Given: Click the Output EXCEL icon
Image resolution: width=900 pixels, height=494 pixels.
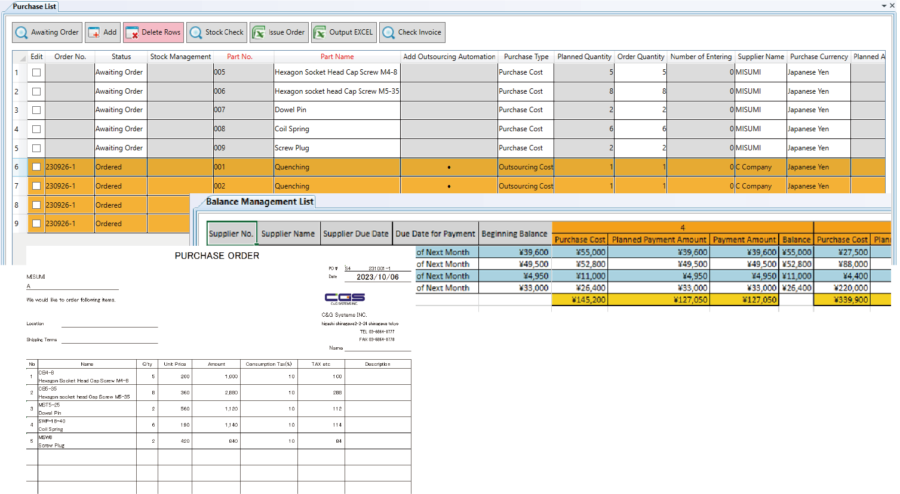Looking at the screenshot, I should coord(320,33).
